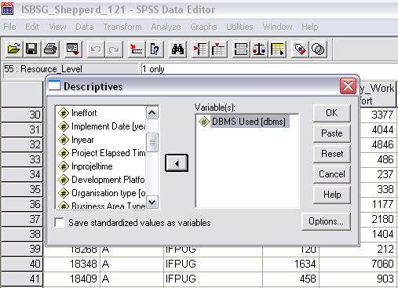Click the Insert Variable toolbar icon
This screenshot has width=398, height=288.
218,49
